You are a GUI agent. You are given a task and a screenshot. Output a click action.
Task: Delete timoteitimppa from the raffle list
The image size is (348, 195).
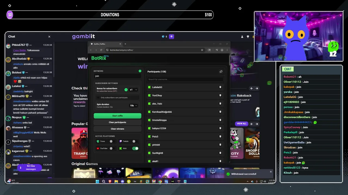[x=220, y=120]
